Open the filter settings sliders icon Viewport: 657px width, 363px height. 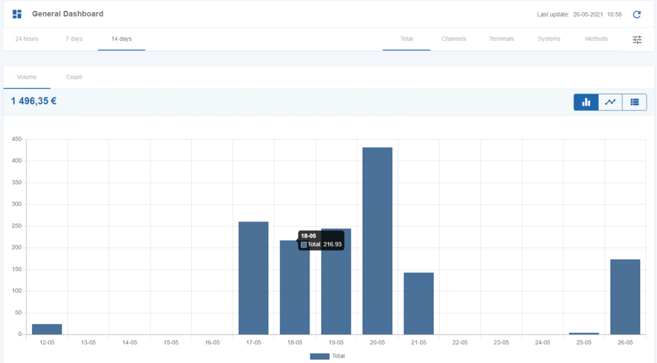[x=637, y=39]
